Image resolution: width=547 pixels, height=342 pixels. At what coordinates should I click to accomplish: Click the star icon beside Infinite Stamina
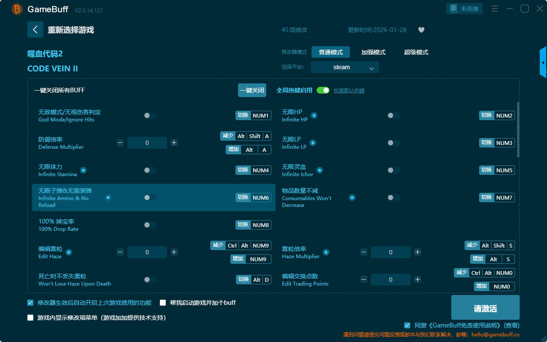pyautogui.click(x=83, y=170)
